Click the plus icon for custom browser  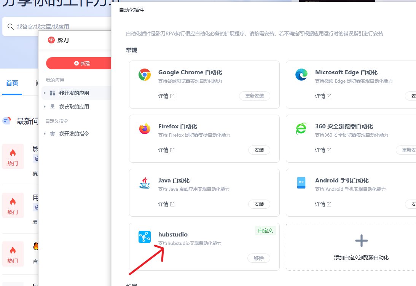361,241
